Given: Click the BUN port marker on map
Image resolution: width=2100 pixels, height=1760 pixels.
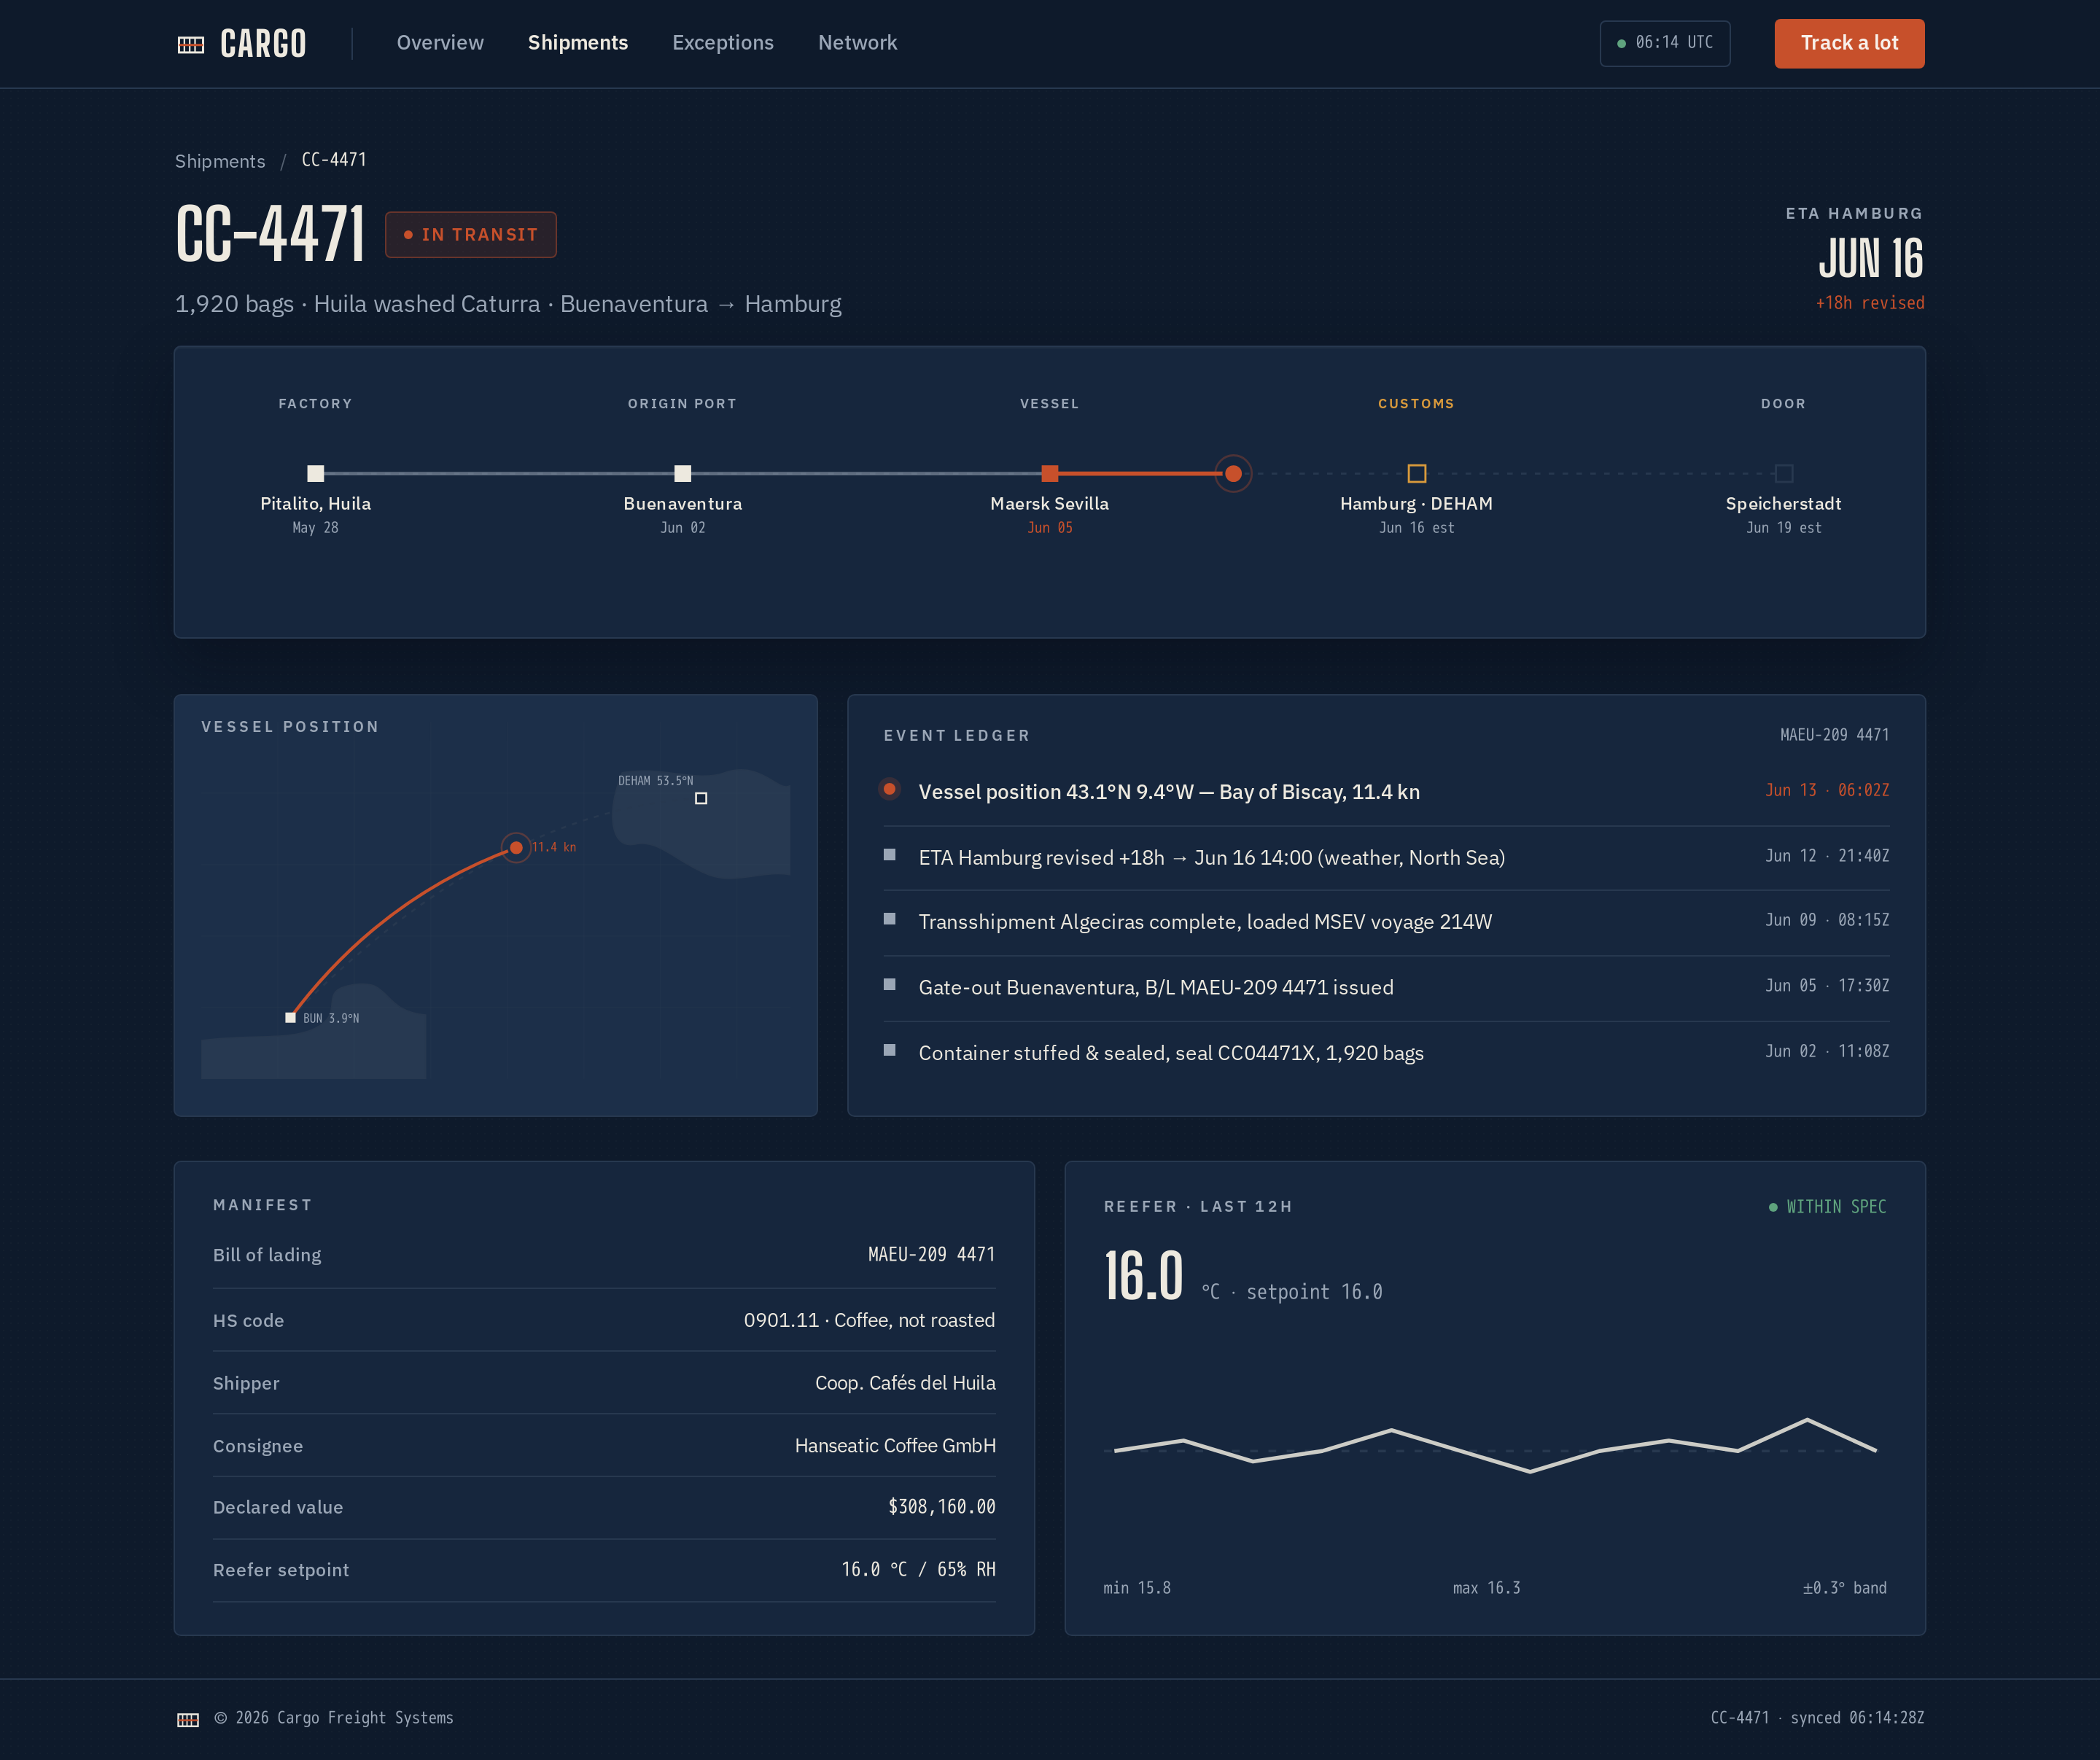Looking at the screenshot, I should (290, 1017).
